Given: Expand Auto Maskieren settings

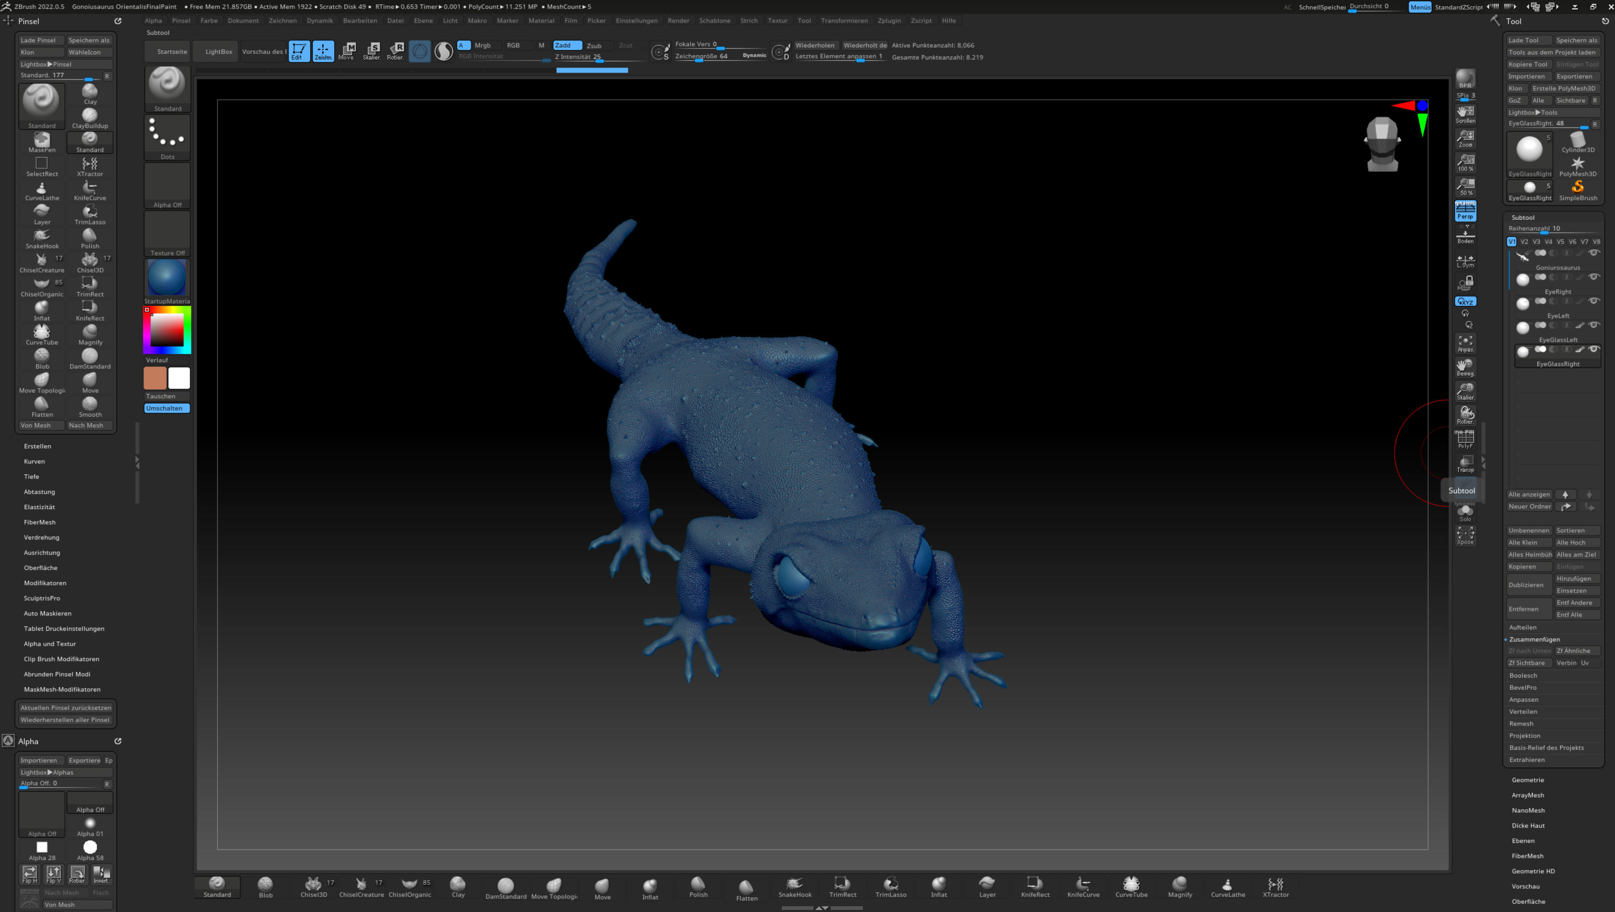Looking at the screenshot, I should [48, 613].
